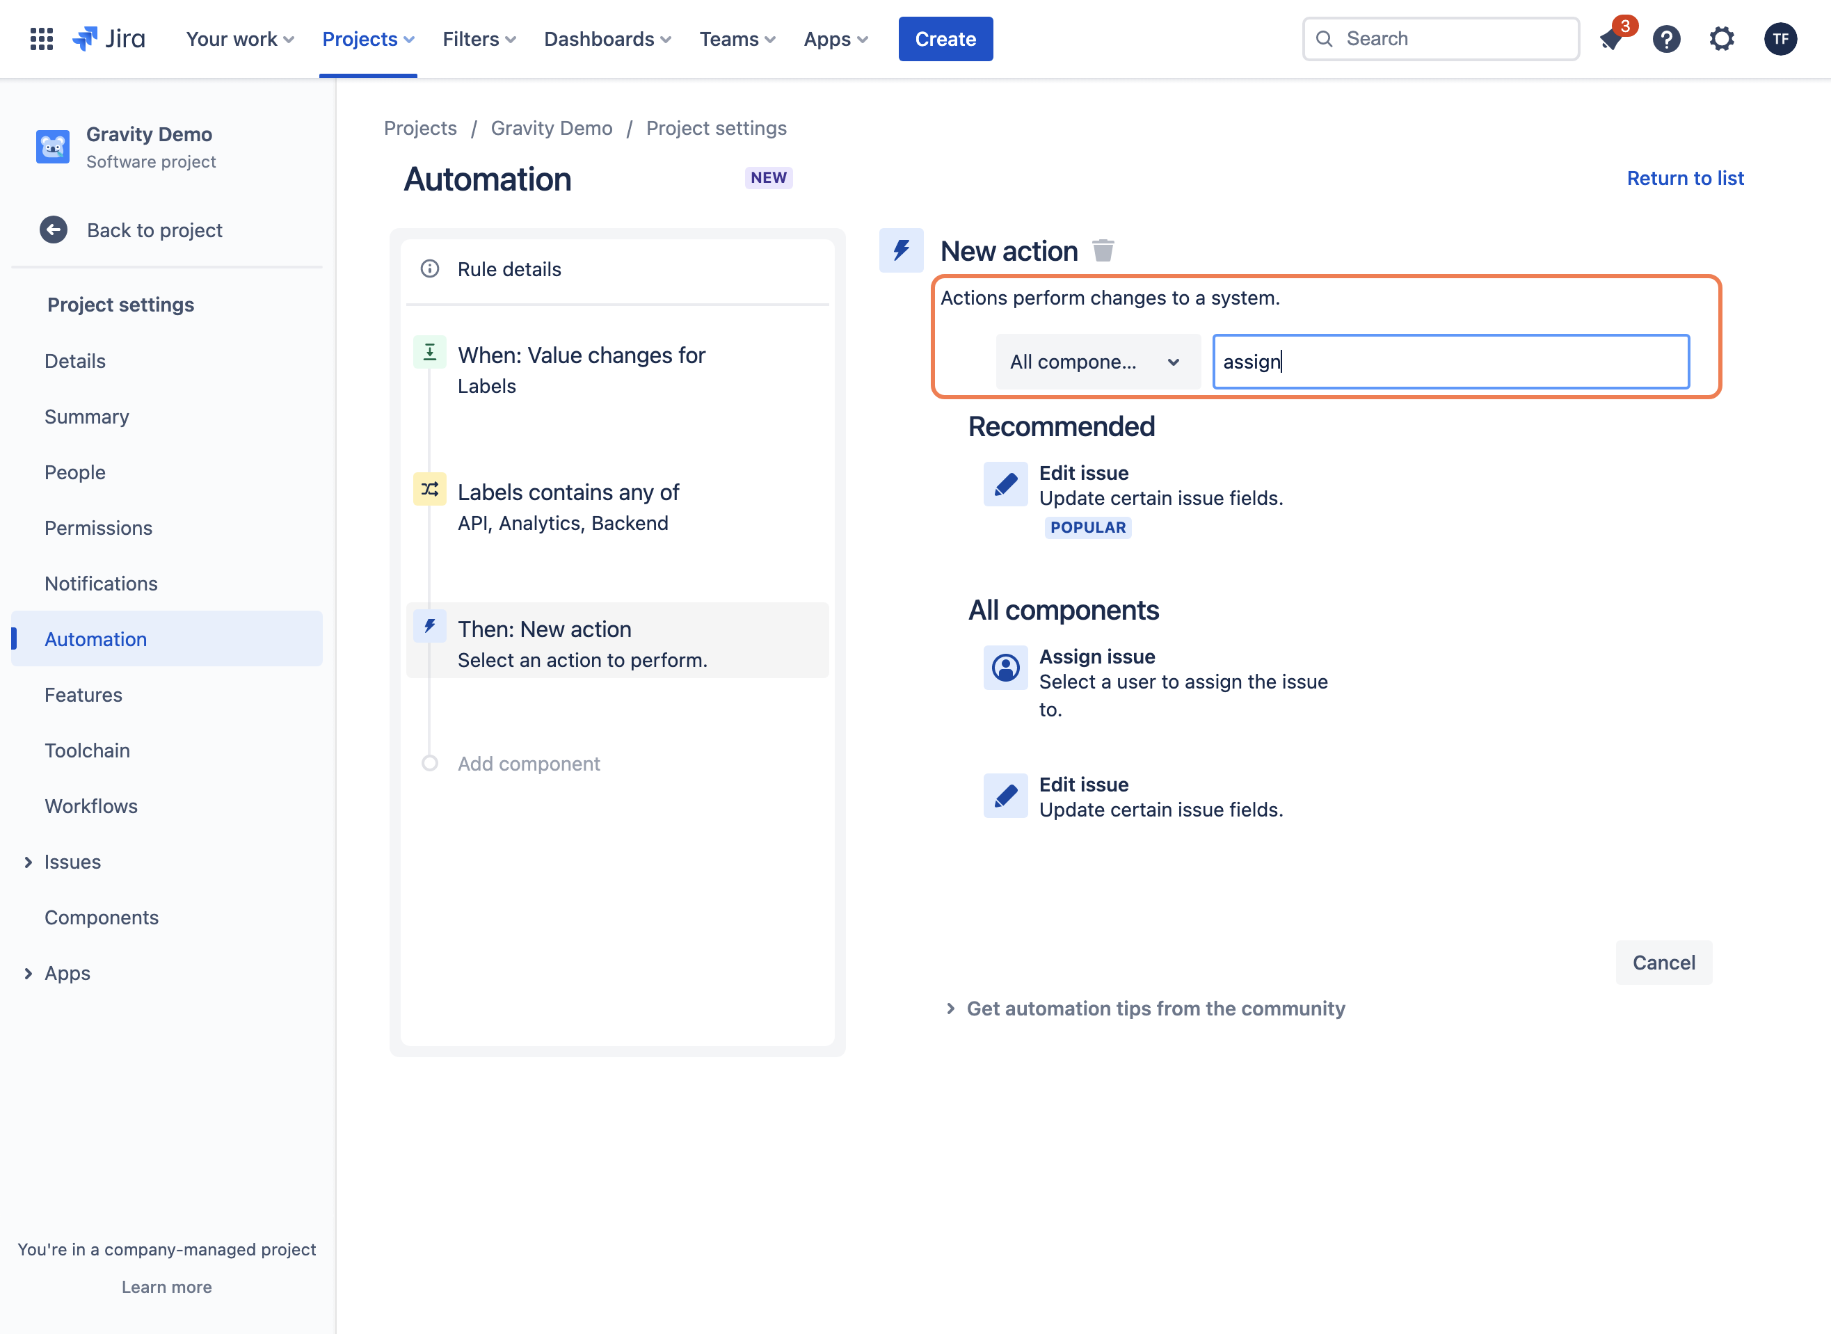
Task: Click the Return to list link
Action: 1686,179
